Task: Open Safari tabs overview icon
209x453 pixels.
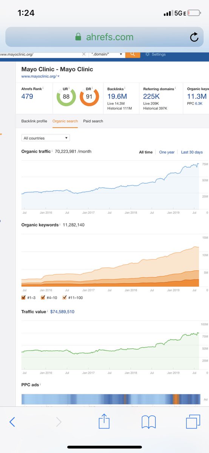Action: (193, 422)
